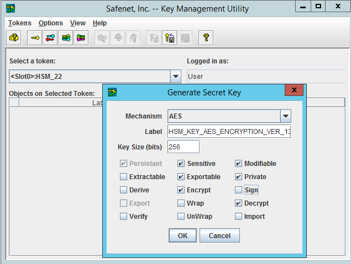This screenshot has width=351, height=264.
Task: Open the Tokens menu
Action: click(x=19, y=23)
